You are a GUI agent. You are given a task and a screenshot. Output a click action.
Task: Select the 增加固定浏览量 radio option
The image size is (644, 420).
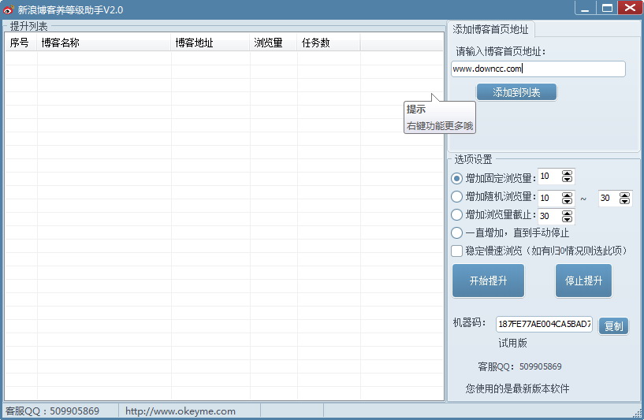(x=456, y=179)
